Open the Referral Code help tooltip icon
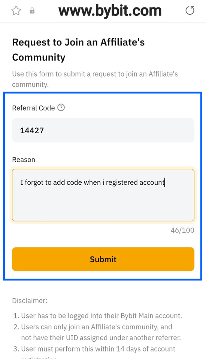The height and width of the screenshot is (359, 206). [x=61, y=107]
